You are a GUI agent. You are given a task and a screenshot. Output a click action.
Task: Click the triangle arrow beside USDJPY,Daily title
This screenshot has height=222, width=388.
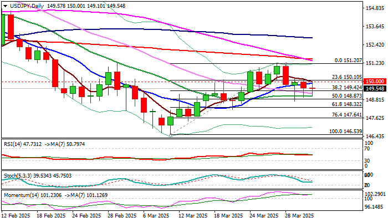(x=4, y=4)
